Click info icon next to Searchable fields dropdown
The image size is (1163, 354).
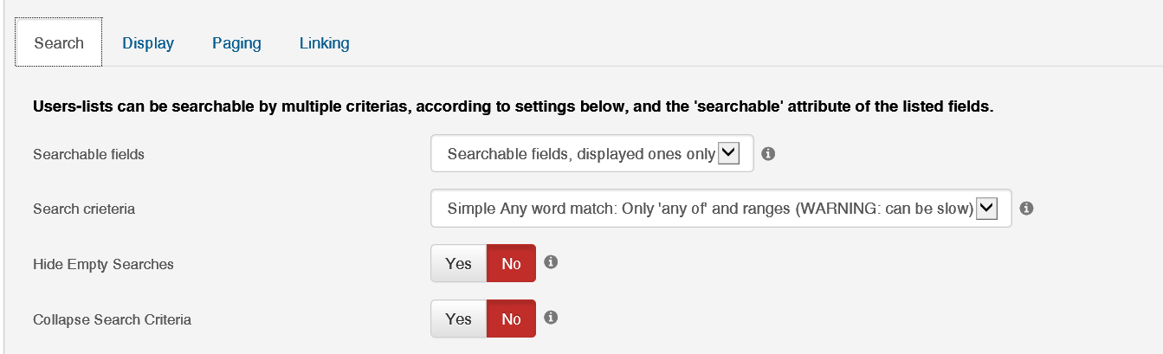(x=767, y=154)
